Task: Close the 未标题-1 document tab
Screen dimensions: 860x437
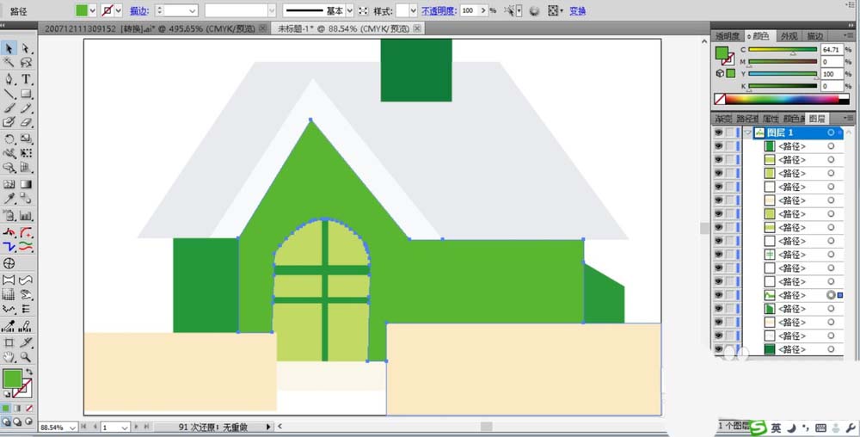Action: point(417,28)
